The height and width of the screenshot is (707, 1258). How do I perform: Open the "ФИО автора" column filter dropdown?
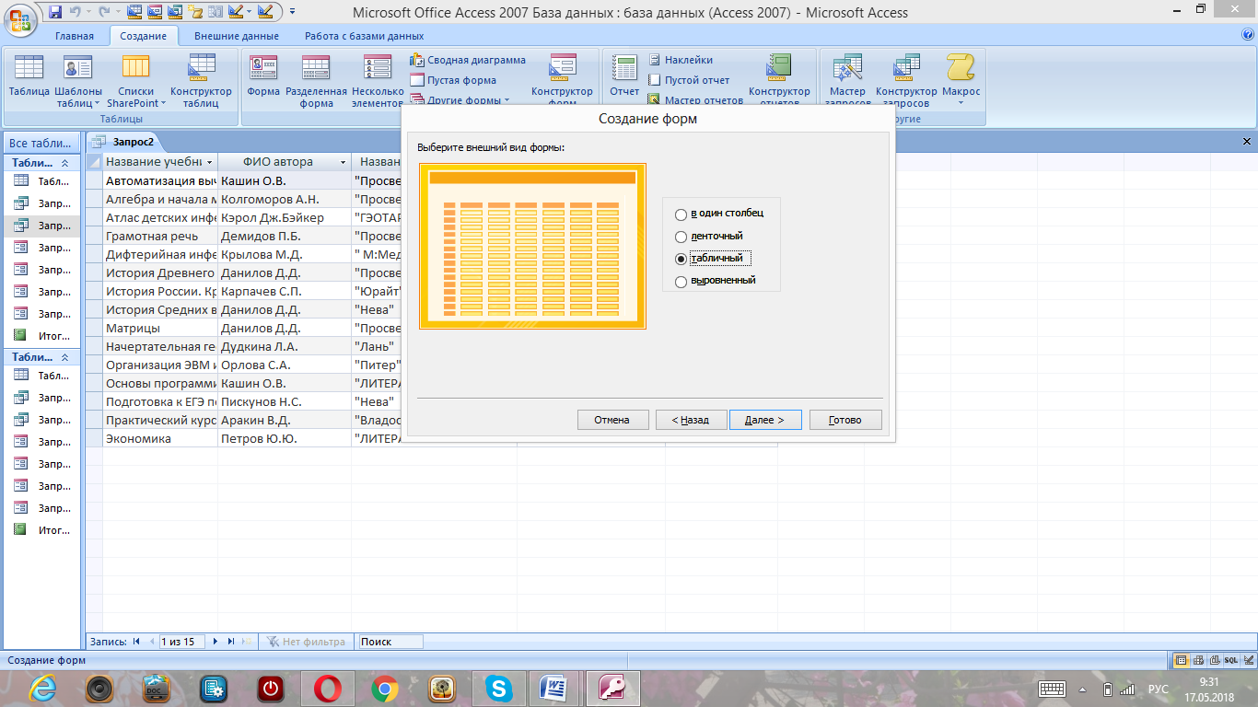click(344, 162)
